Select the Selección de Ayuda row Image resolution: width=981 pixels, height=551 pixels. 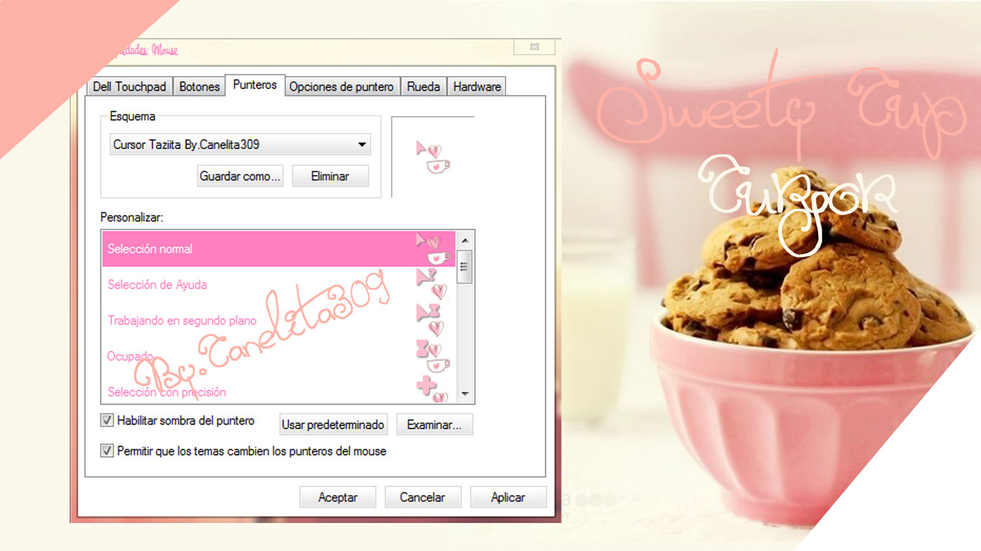pos(279,284)
